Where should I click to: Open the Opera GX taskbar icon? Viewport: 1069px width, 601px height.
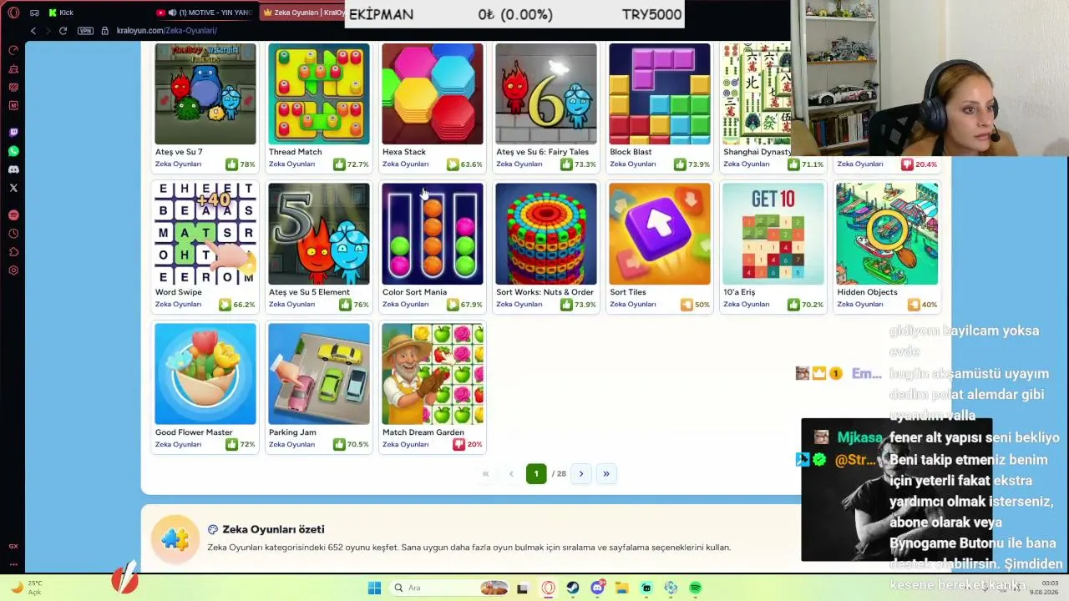[548, 588]
